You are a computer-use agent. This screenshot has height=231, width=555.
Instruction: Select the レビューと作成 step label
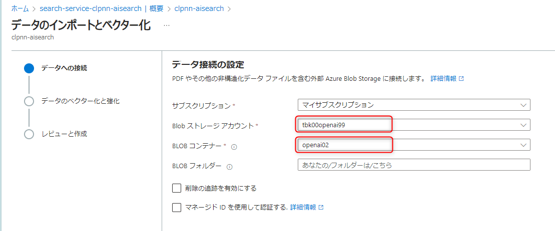[64, 134]
